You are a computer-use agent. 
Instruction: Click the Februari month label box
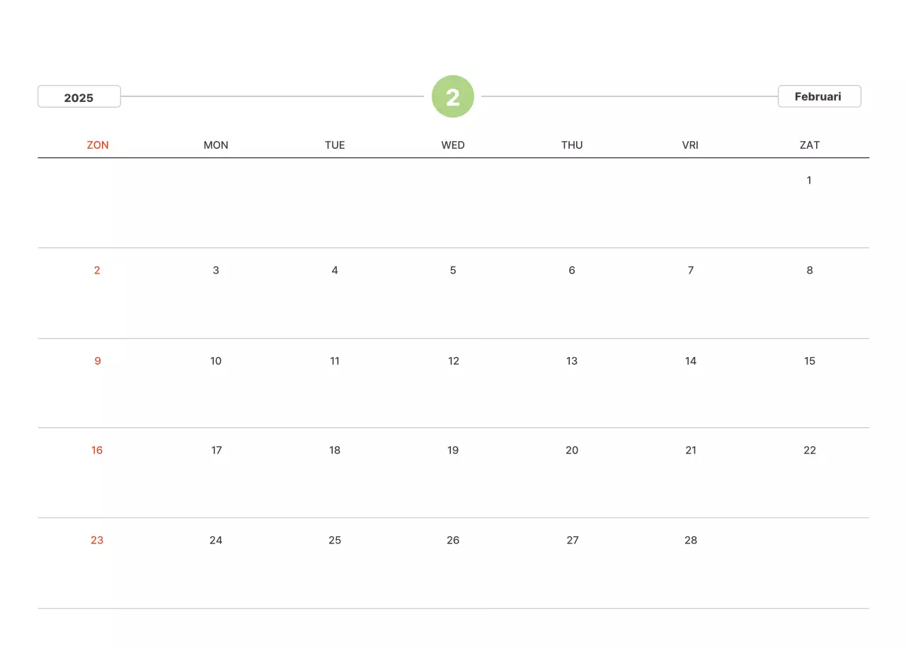point(818,96)
